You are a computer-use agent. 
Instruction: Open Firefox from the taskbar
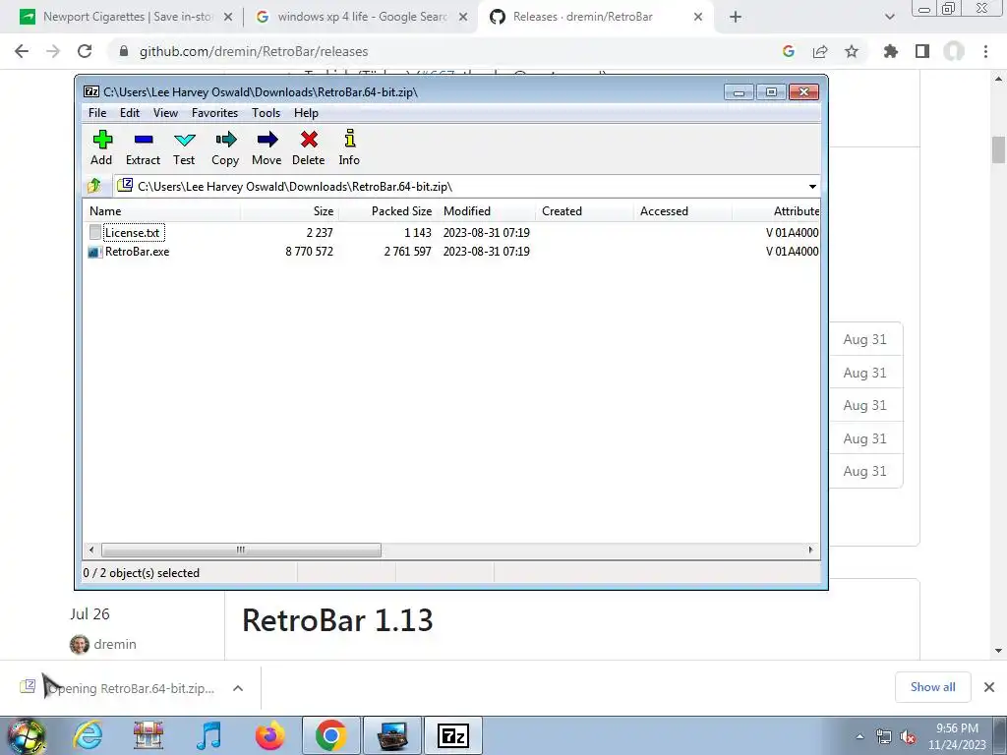click(269, 735)
